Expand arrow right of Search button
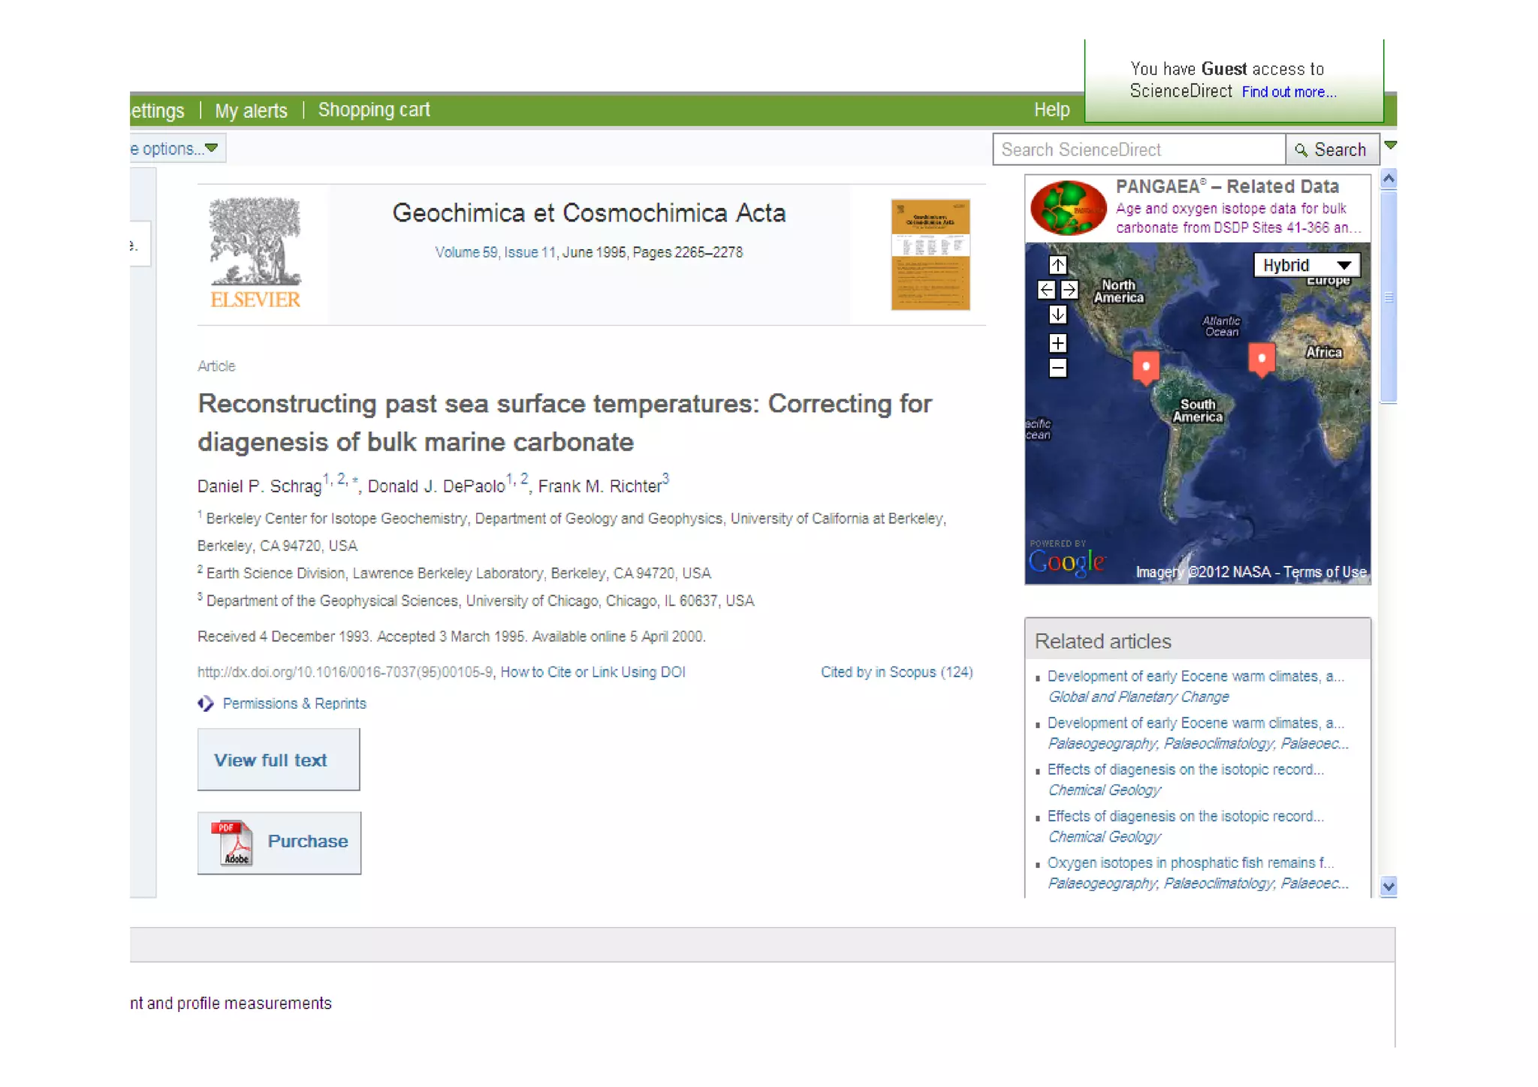The image size is (1538, 1087). (1390, 146)
